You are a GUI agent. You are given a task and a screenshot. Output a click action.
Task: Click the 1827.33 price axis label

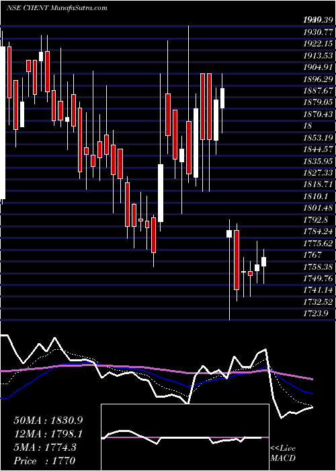[318, 173]
